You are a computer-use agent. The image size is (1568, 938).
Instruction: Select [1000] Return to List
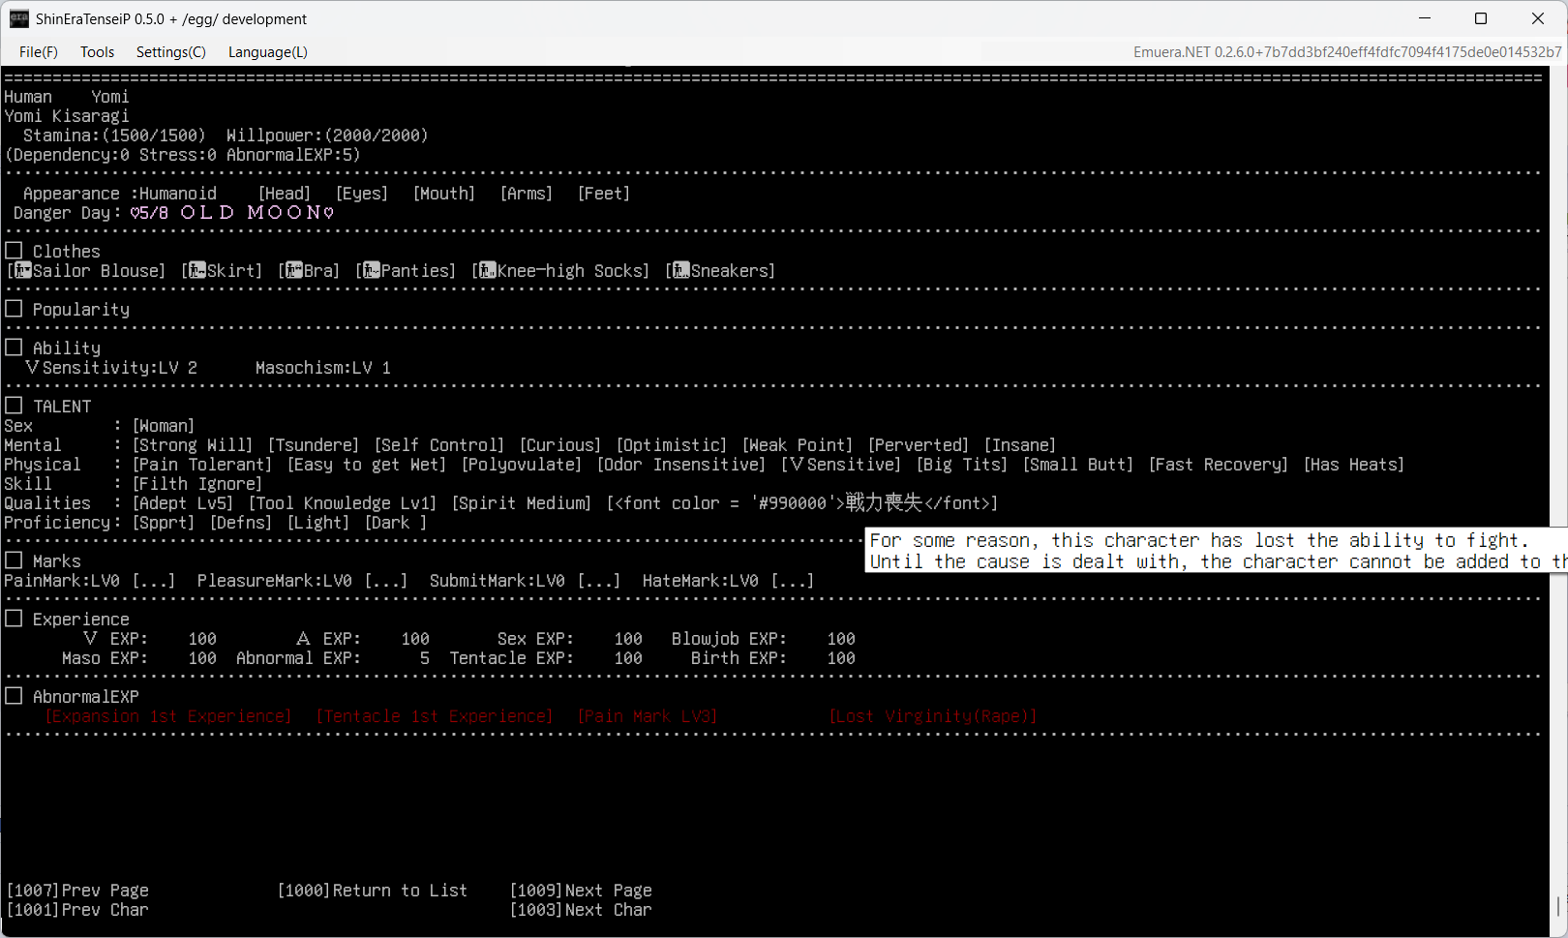point(373,891)
